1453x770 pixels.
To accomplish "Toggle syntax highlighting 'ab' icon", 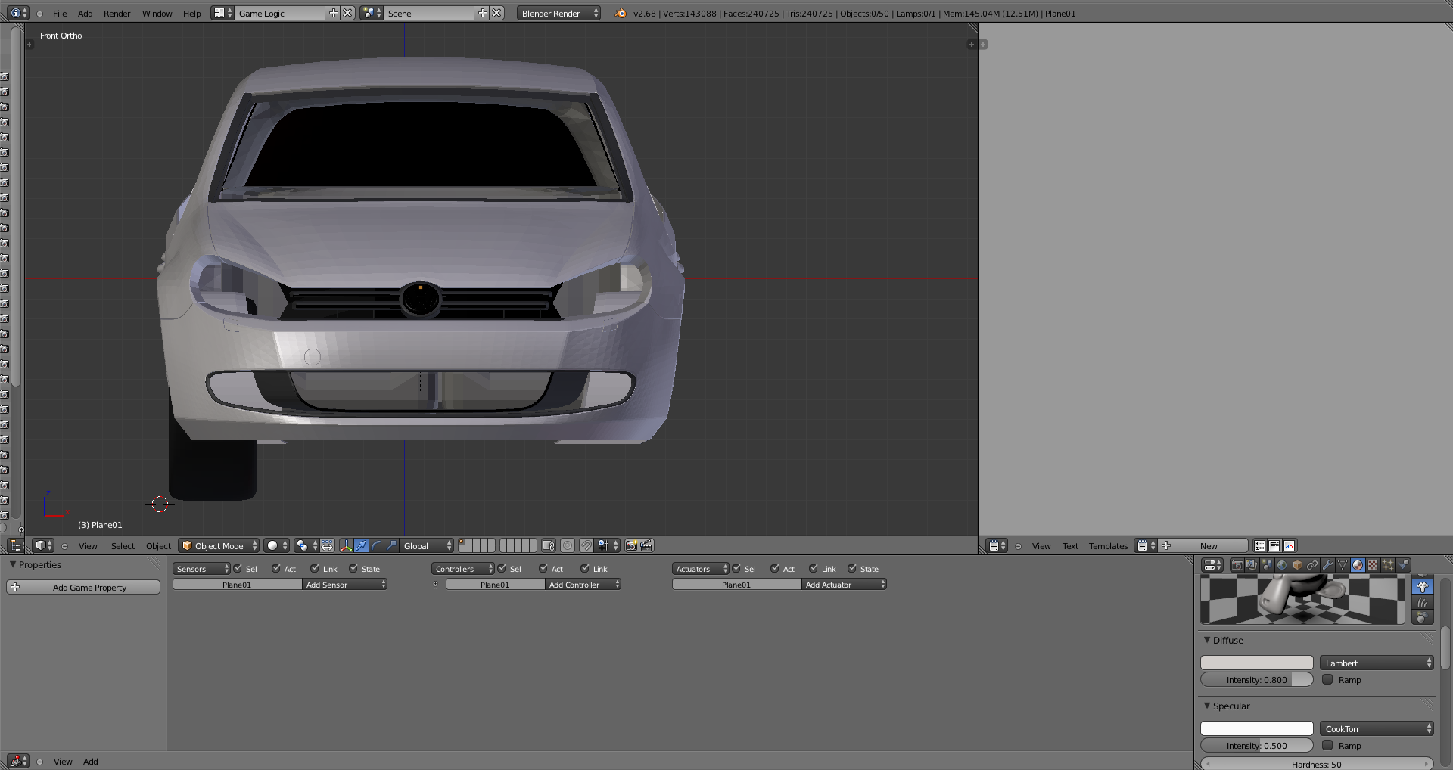I will pyautogui.click(x=1289, y=545).
